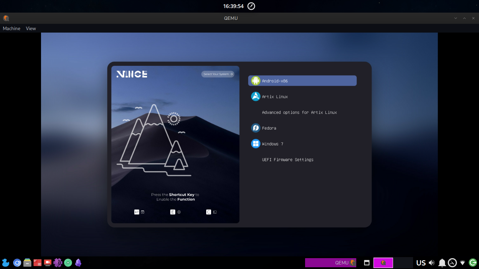Switch to the empty second workspace
The width and height of the screenshot is (479, 269).
(x=403, y=263)
